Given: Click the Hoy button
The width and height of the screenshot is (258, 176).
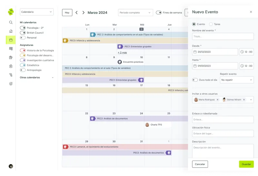Looking at the screenshot, I should (67, 13).
